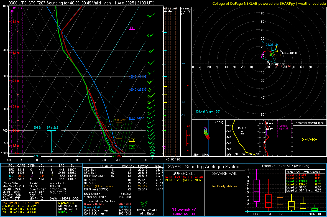Click the Inf. Temp. Adv. panel header
The image size is (327, 217).
coord(186,11)
